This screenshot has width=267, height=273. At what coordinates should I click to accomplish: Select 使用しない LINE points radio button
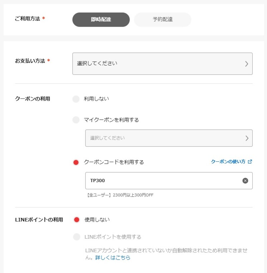point(77,220)
